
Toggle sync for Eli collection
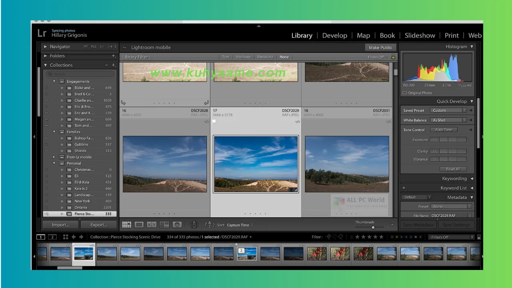coord(46,176)
